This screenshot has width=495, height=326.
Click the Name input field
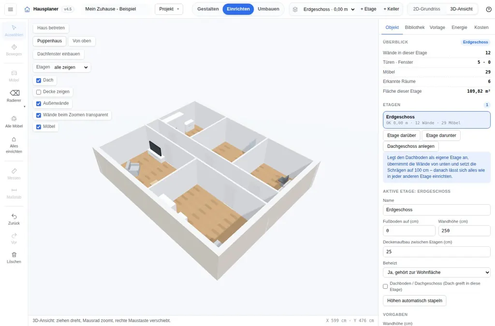coord(437,210)
